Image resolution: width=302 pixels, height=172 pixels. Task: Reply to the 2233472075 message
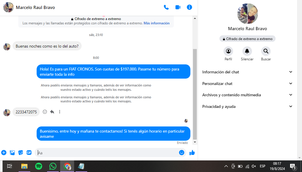pyautogui.click(x=52, y=112)
